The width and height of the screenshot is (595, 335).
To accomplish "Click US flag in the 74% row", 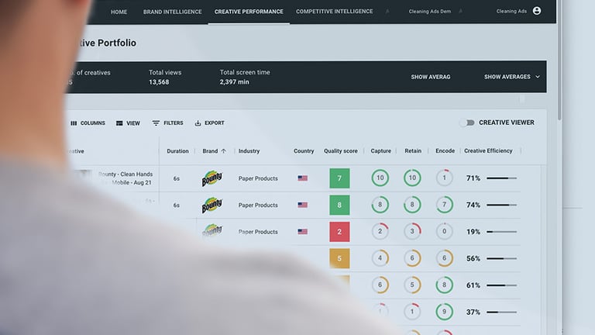I will (302, 205).
